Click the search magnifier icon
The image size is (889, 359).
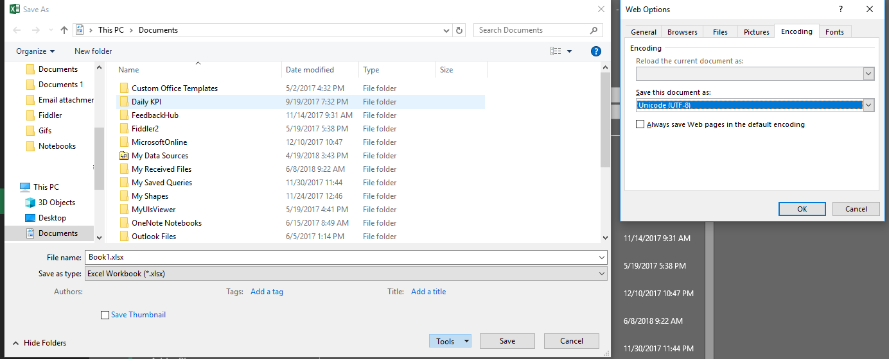[x=594, y=30]
